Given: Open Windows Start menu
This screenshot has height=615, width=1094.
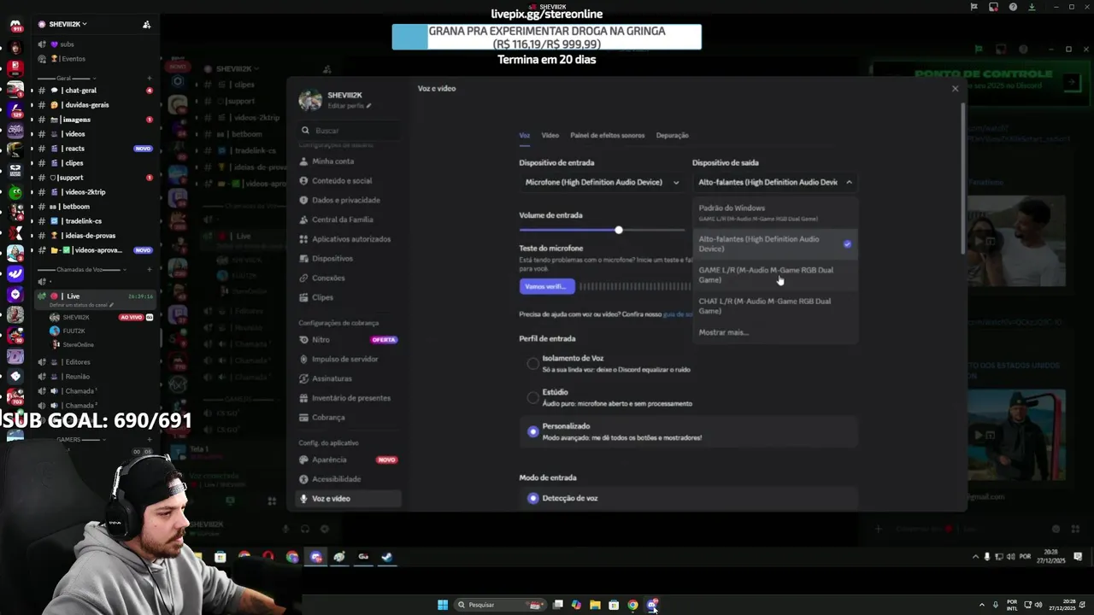Looking at the screenshot, I should [x=443, y=605].
